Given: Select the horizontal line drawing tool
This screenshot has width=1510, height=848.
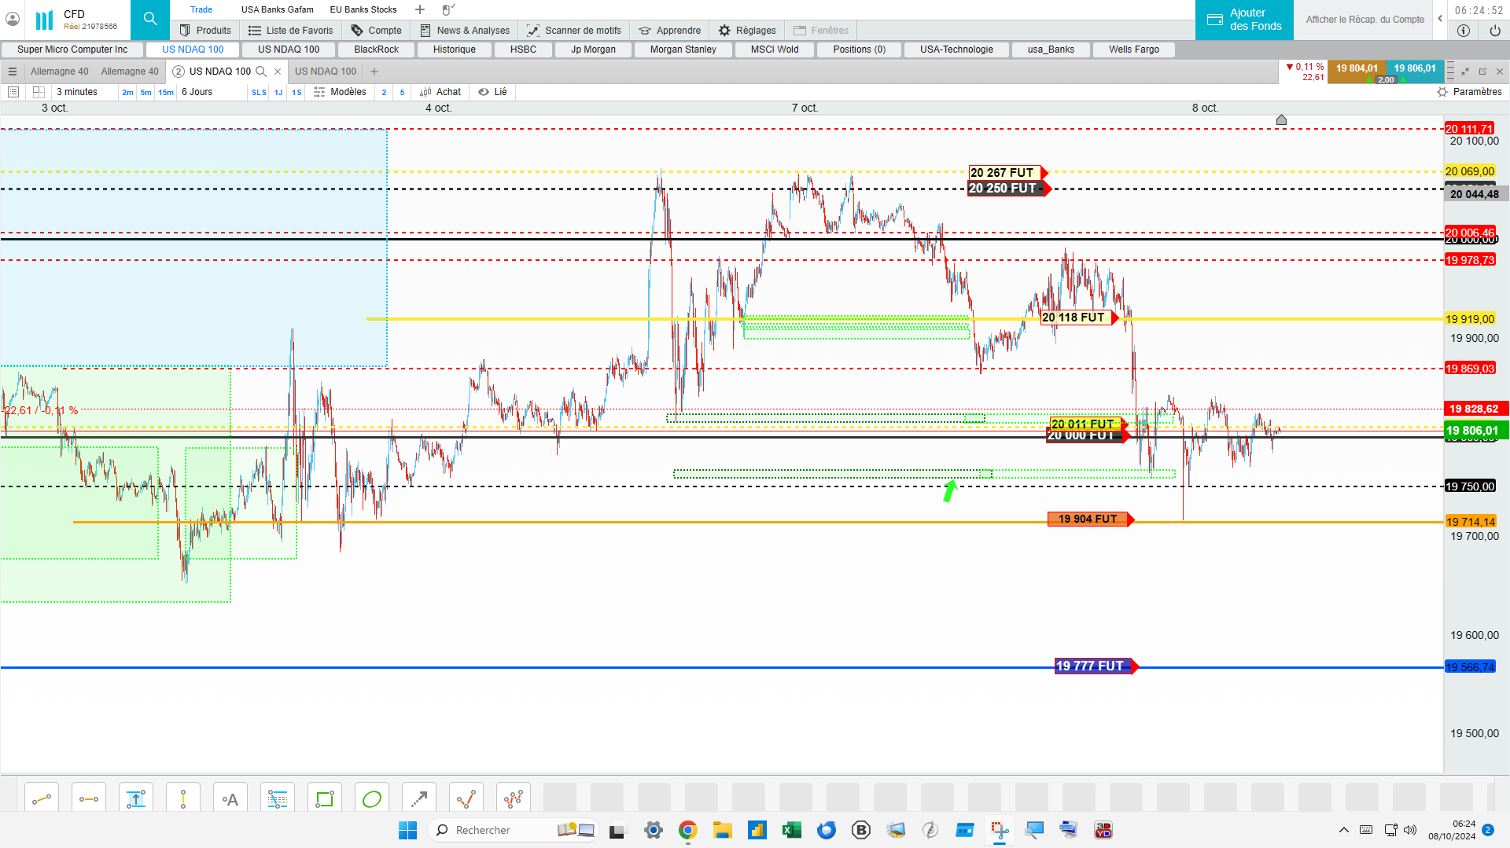Looking at the screenshot, I should pyautogui.click(x=89, y=799).
